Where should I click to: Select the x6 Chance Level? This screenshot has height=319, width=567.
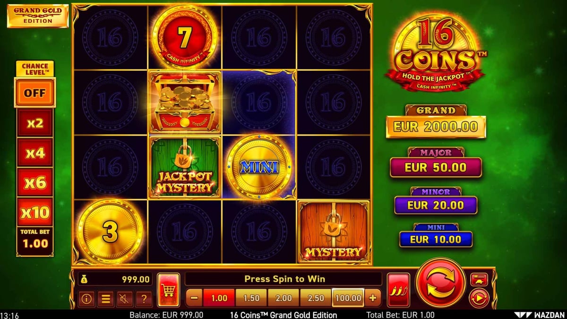pos(35,182)
